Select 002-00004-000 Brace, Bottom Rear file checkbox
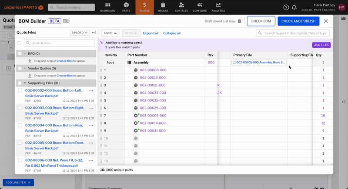The image size is (348, 189). [20, 125]
